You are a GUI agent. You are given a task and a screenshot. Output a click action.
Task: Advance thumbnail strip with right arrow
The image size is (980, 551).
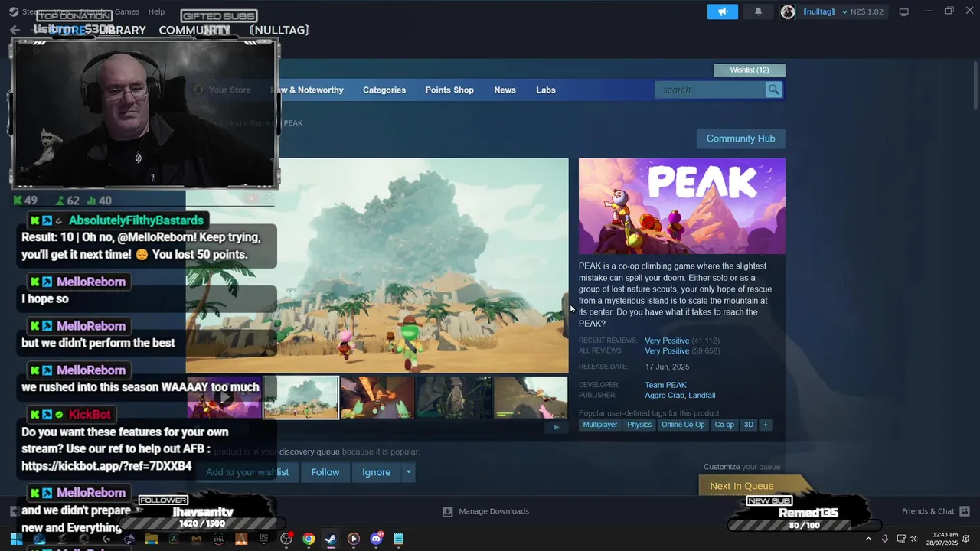[x=557, y=427]
